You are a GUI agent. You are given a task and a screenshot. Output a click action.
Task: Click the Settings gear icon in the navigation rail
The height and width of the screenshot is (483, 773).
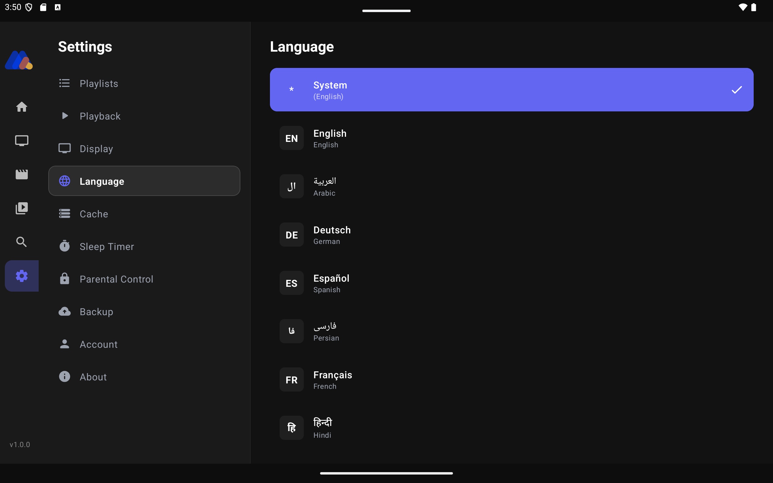[x=22, y=276]
